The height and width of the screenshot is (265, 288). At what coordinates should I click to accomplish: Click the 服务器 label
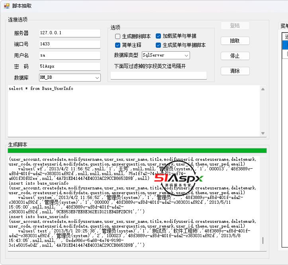[x=21, y=33]
